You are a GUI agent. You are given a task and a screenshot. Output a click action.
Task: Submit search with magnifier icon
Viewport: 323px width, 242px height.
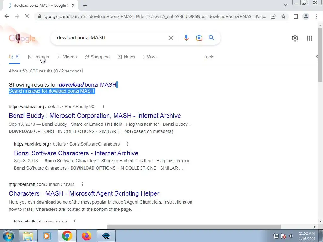(211, 38)
